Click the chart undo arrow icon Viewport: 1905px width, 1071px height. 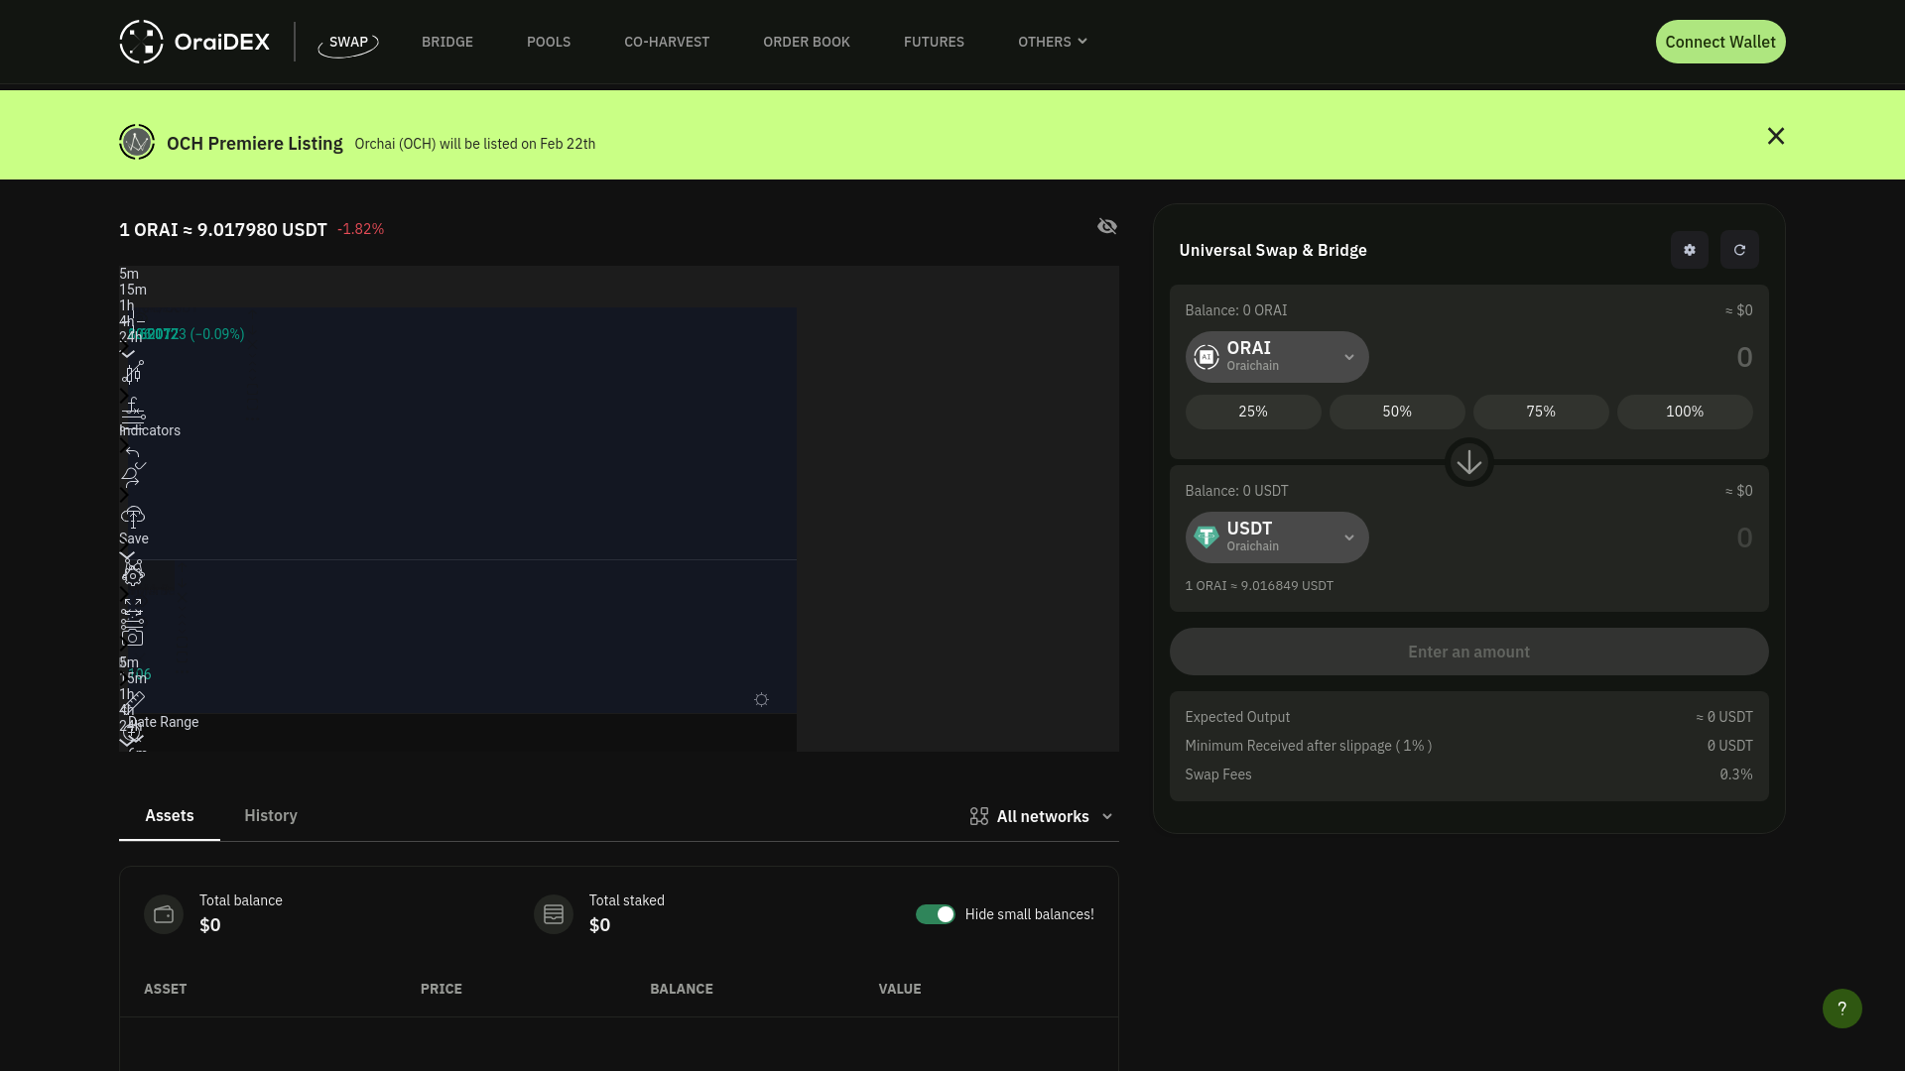pyautogui.click(x=132, y=453)
